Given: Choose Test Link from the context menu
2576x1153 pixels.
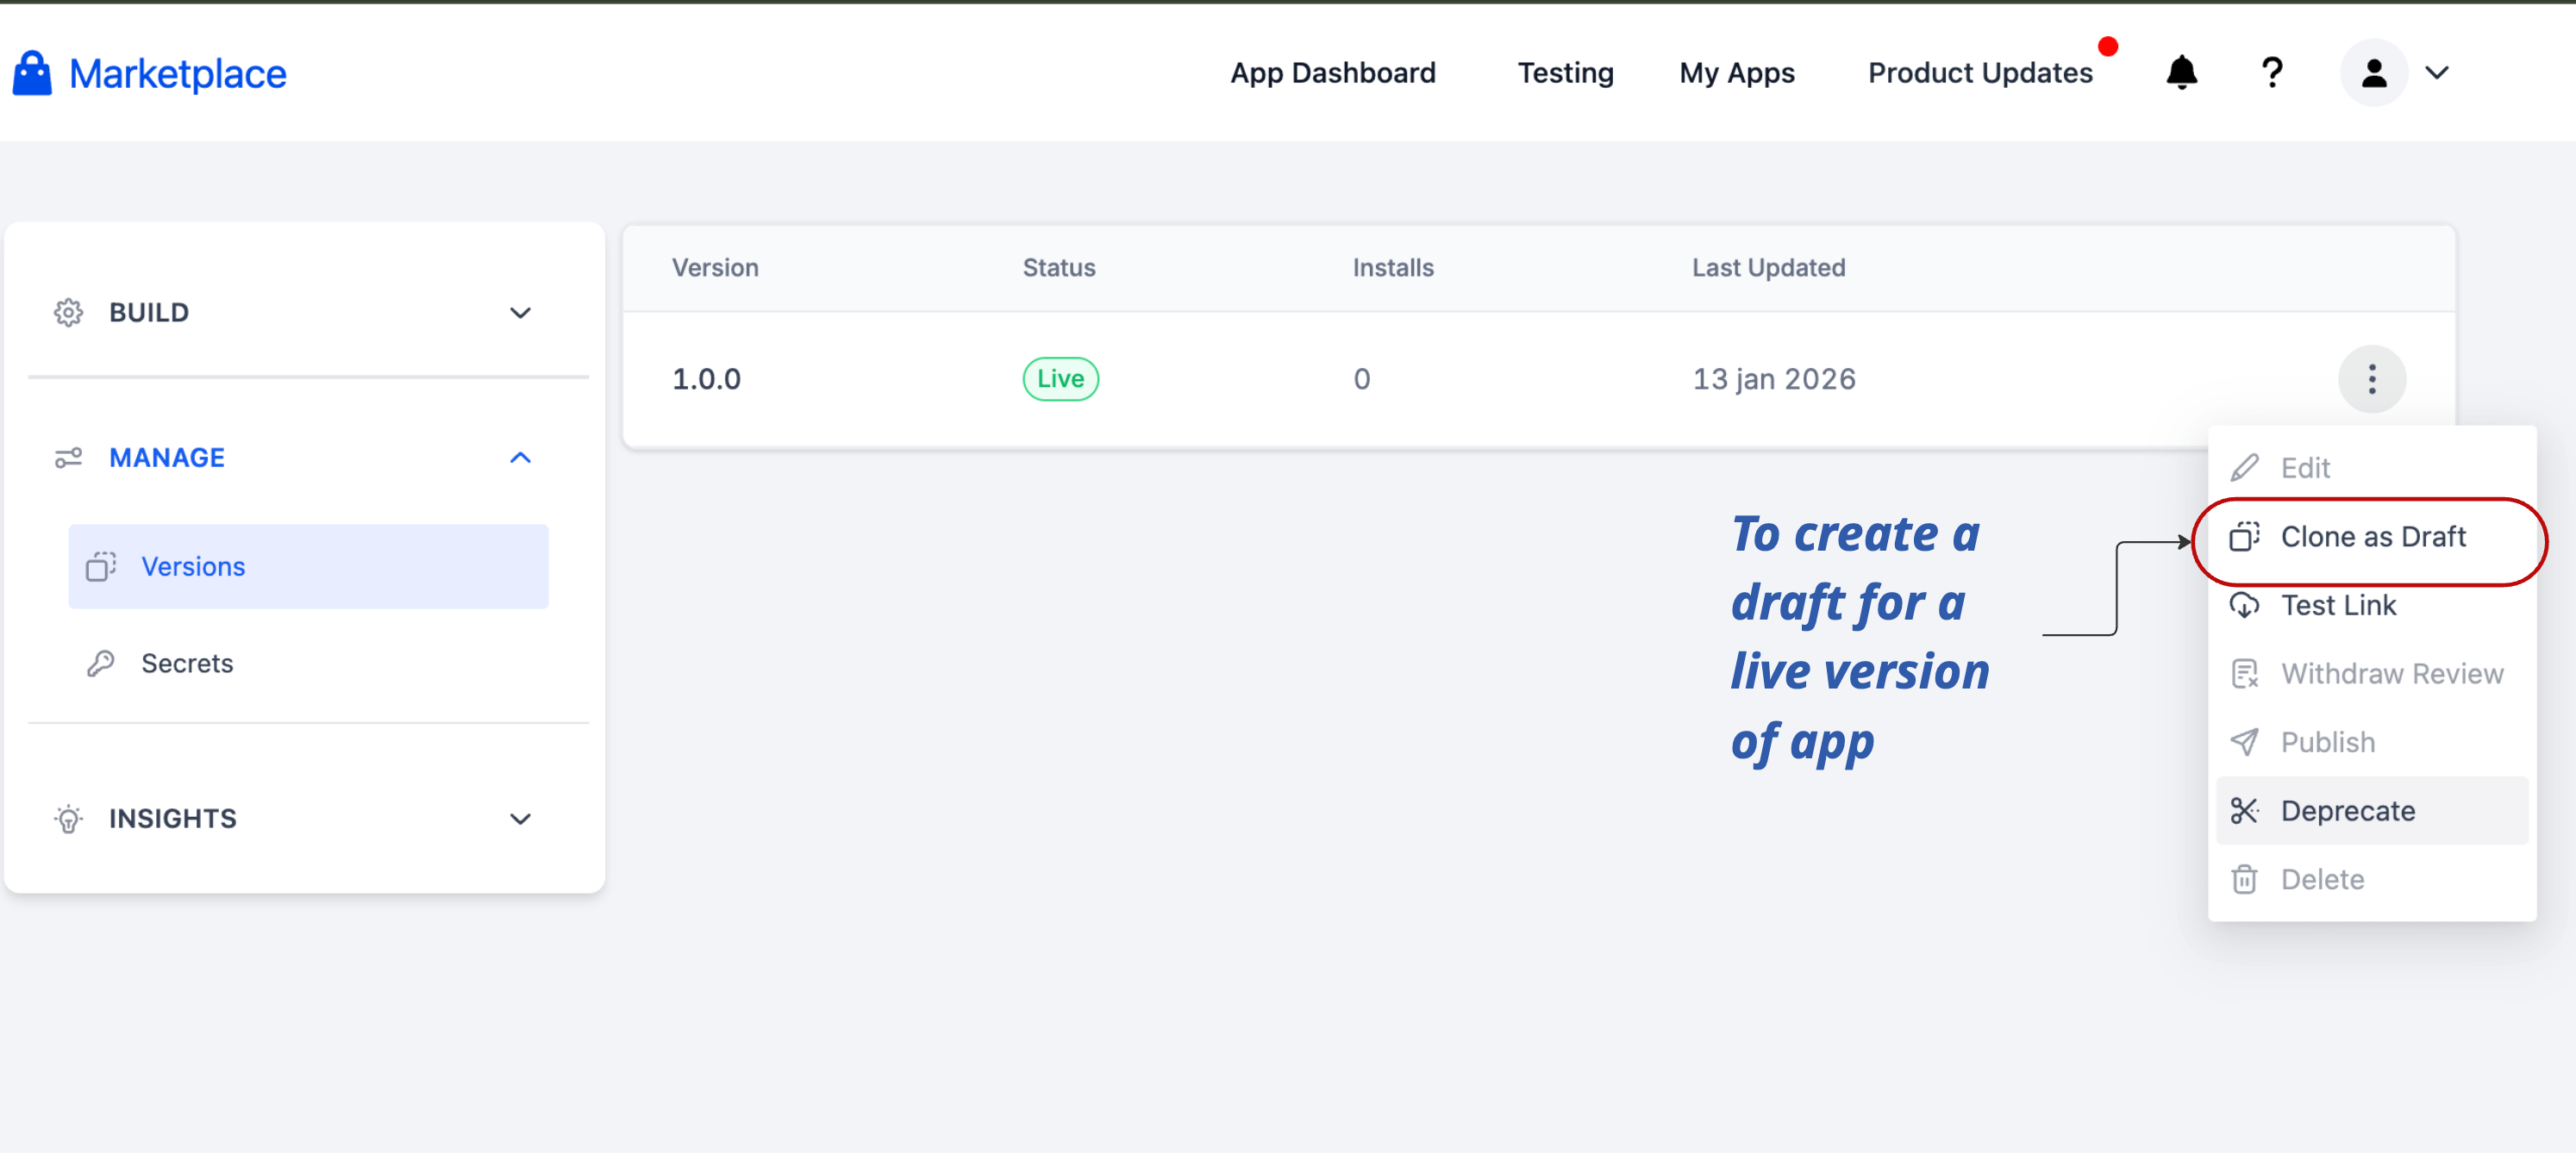Looking at the screenshot, I should click(2337, 606).
